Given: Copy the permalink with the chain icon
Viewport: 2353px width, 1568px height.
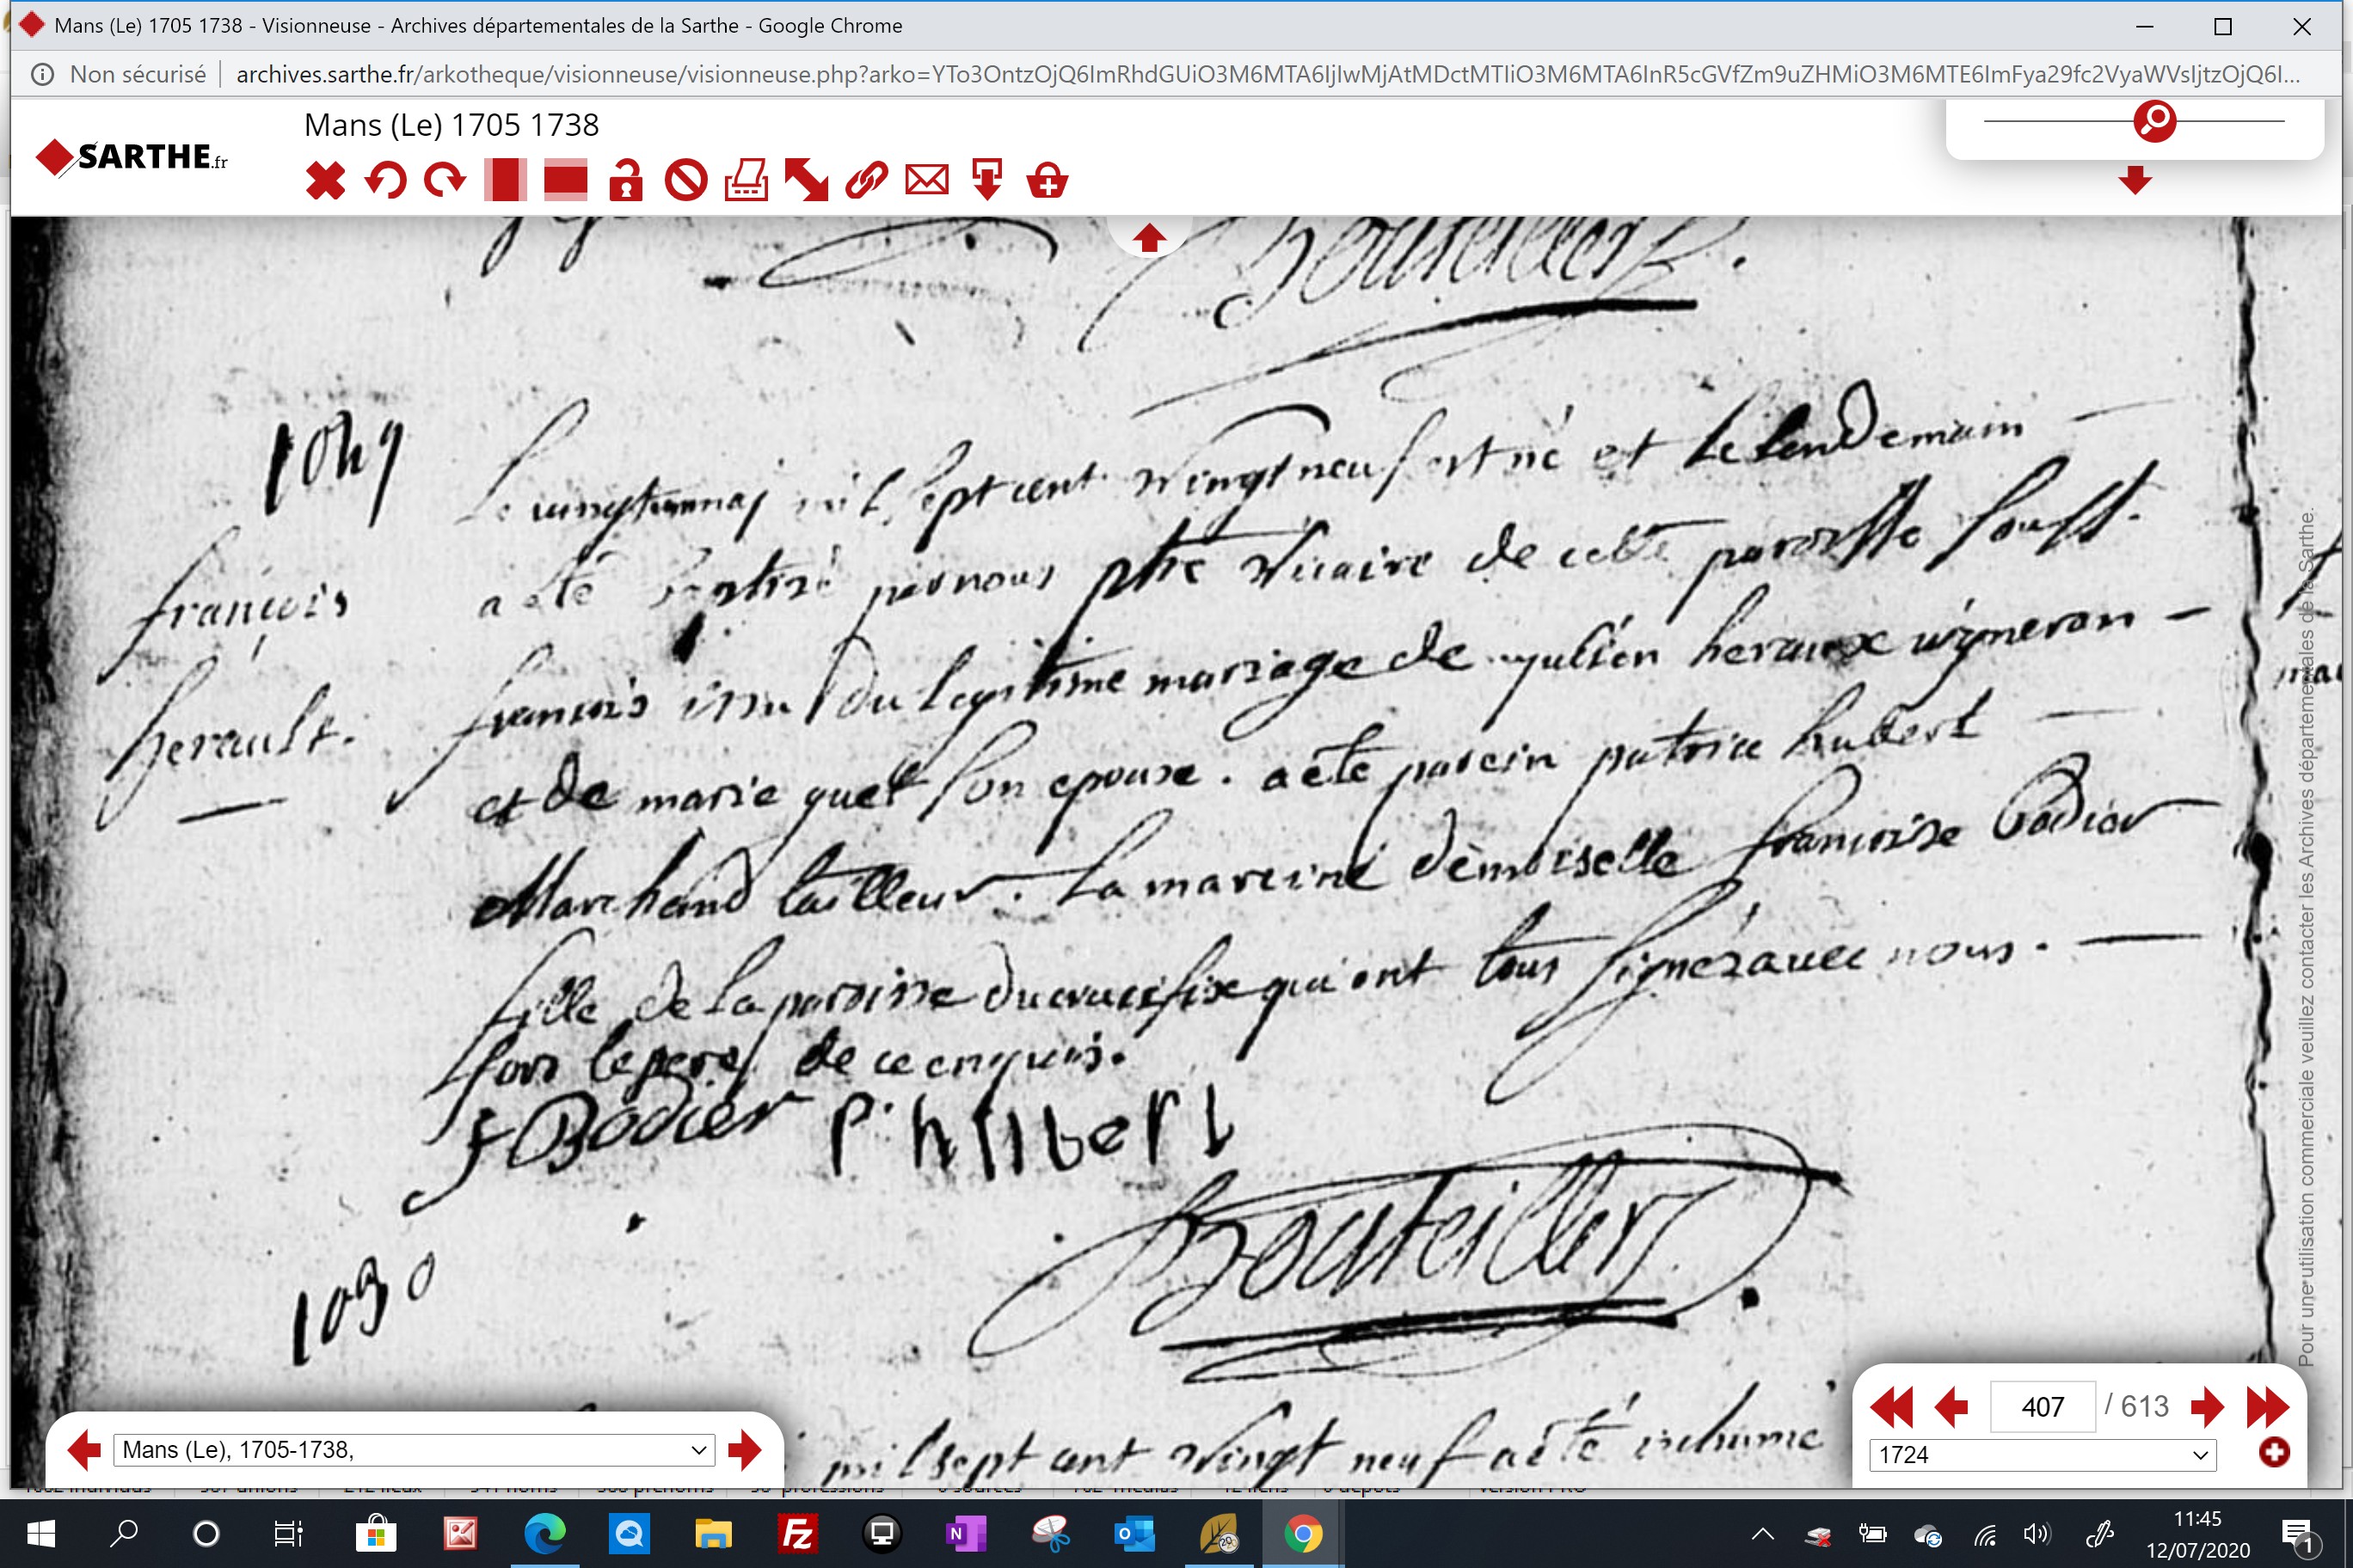Looking at the screenshot, I should [x=866, y=181].
